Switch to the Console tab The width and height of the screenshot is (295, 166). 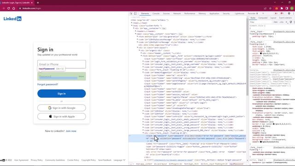coord(156,13)
